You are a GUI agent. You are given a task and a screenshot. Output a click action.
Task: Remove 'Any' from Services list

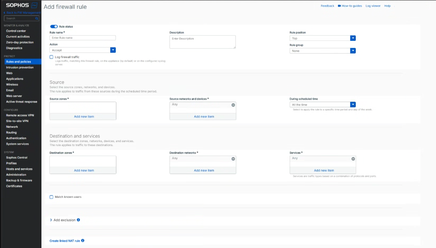(353, 159)
